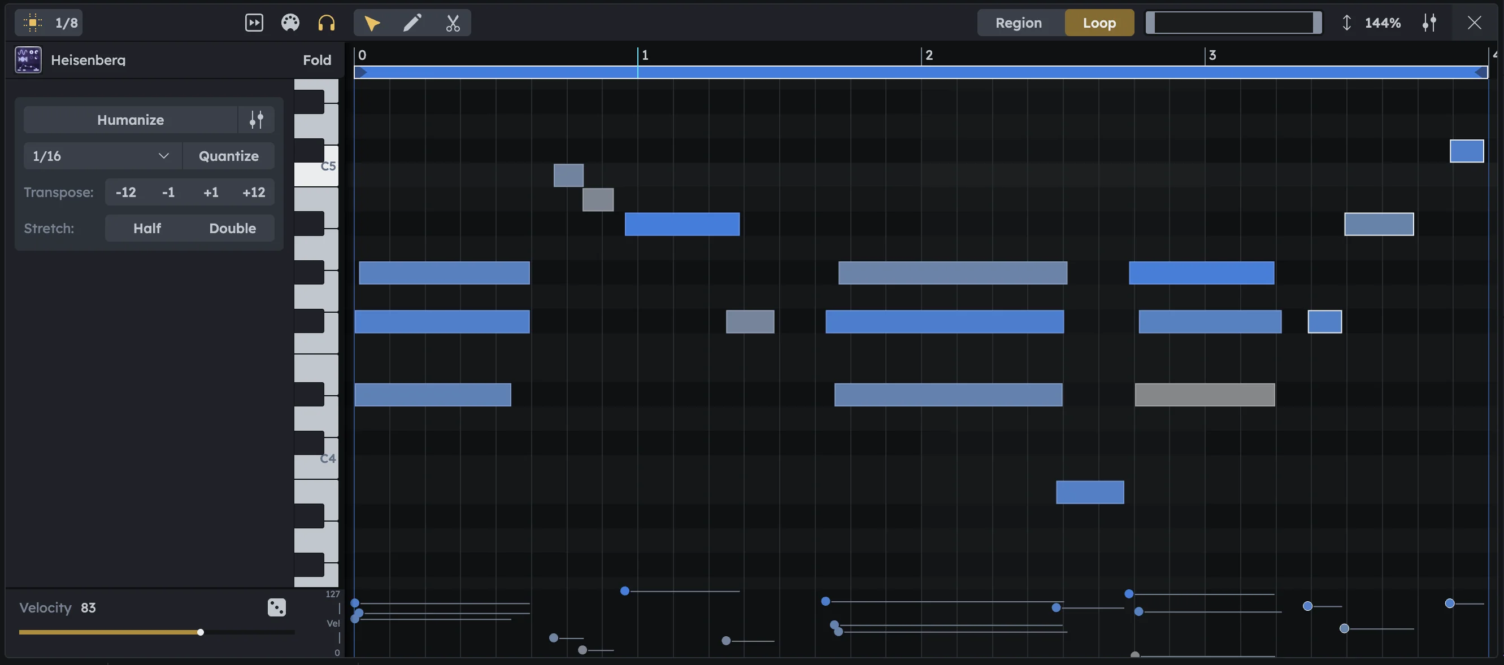This screenshot has height=665, width=1504.
Task: Click the vertical zoom arrows icon
Action: pyautogui.click(x=1346, y=23)
